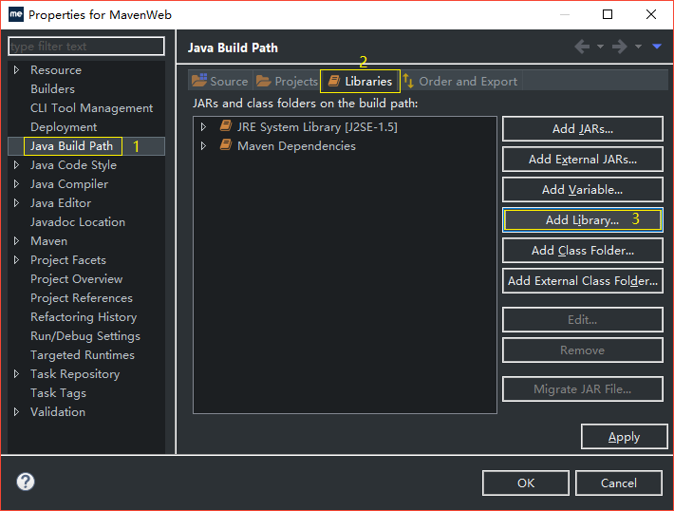Maximize the Properties for MavenWeb window

pos(608,14)
